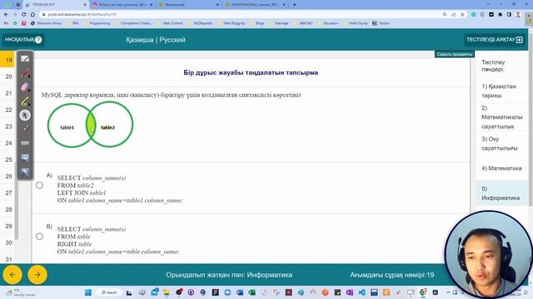
Task: Select the gray keyboard tool in annotation bar
Action: point(25,143)
